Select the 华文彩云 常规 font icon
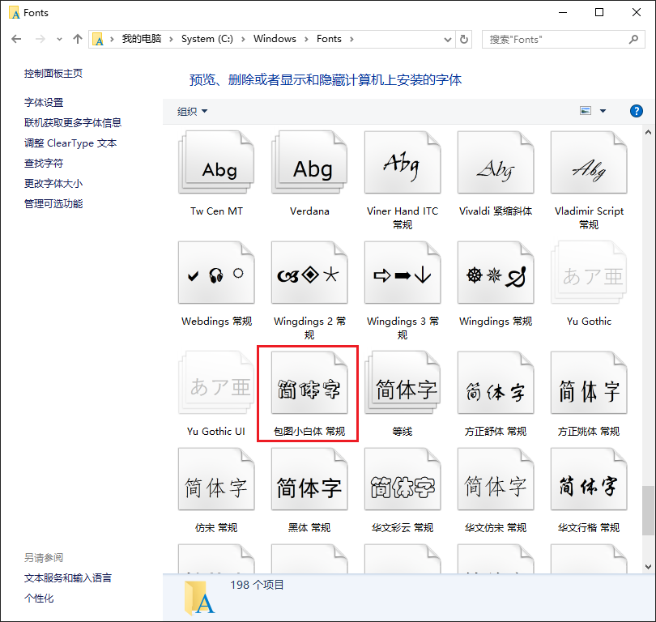 [x=403, y=479]
